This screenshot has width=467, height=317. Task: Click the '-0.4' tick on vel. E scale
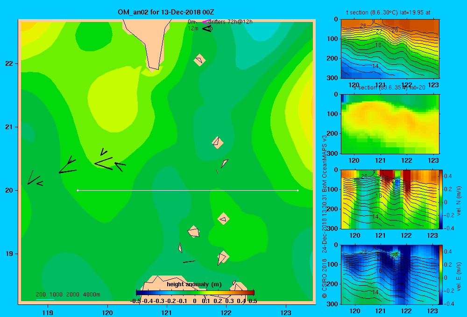[x=448, y=303]
